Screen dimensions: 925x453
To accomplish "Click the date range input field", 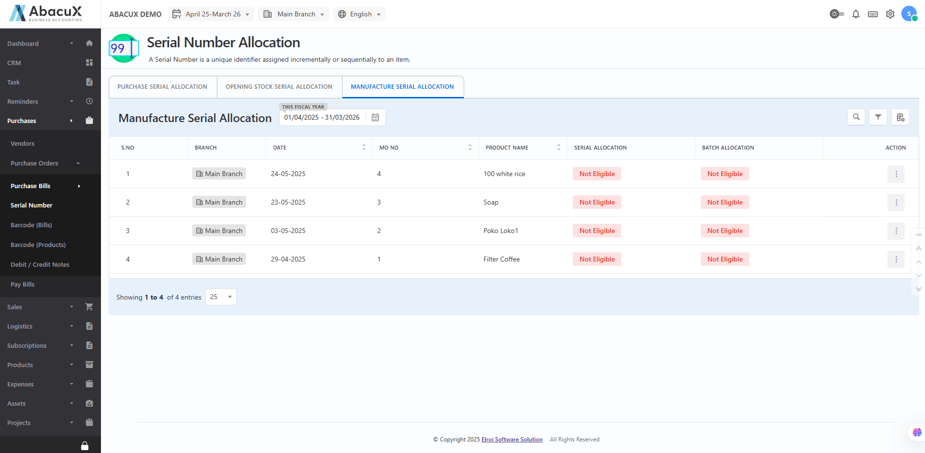I will pos(322,117).
